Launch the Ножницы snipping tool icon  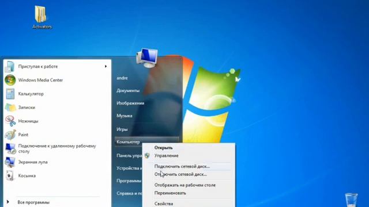[x=10, y=121]
